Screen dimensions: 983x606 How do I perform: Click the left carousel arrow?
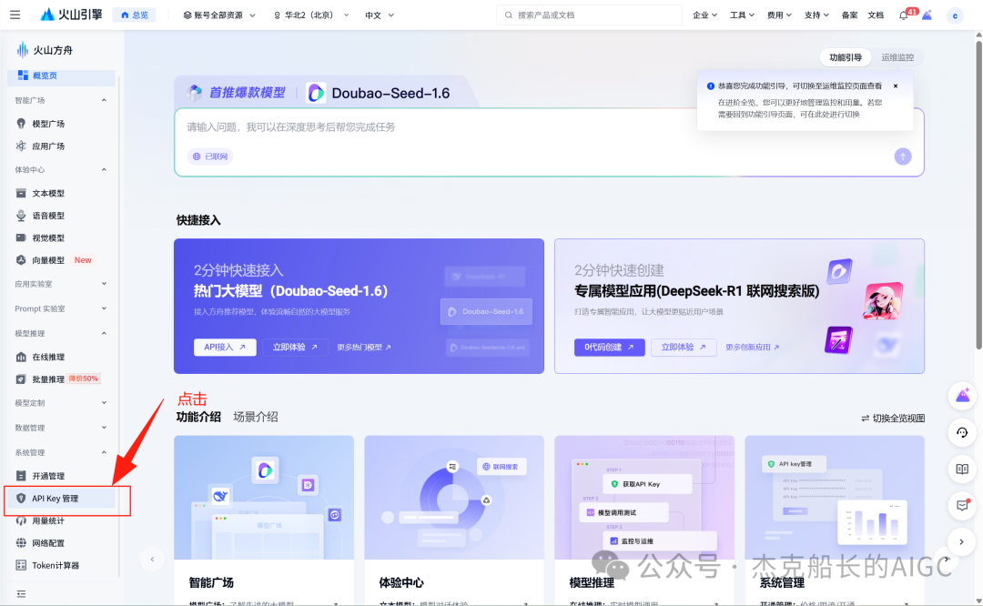[152, 559]
